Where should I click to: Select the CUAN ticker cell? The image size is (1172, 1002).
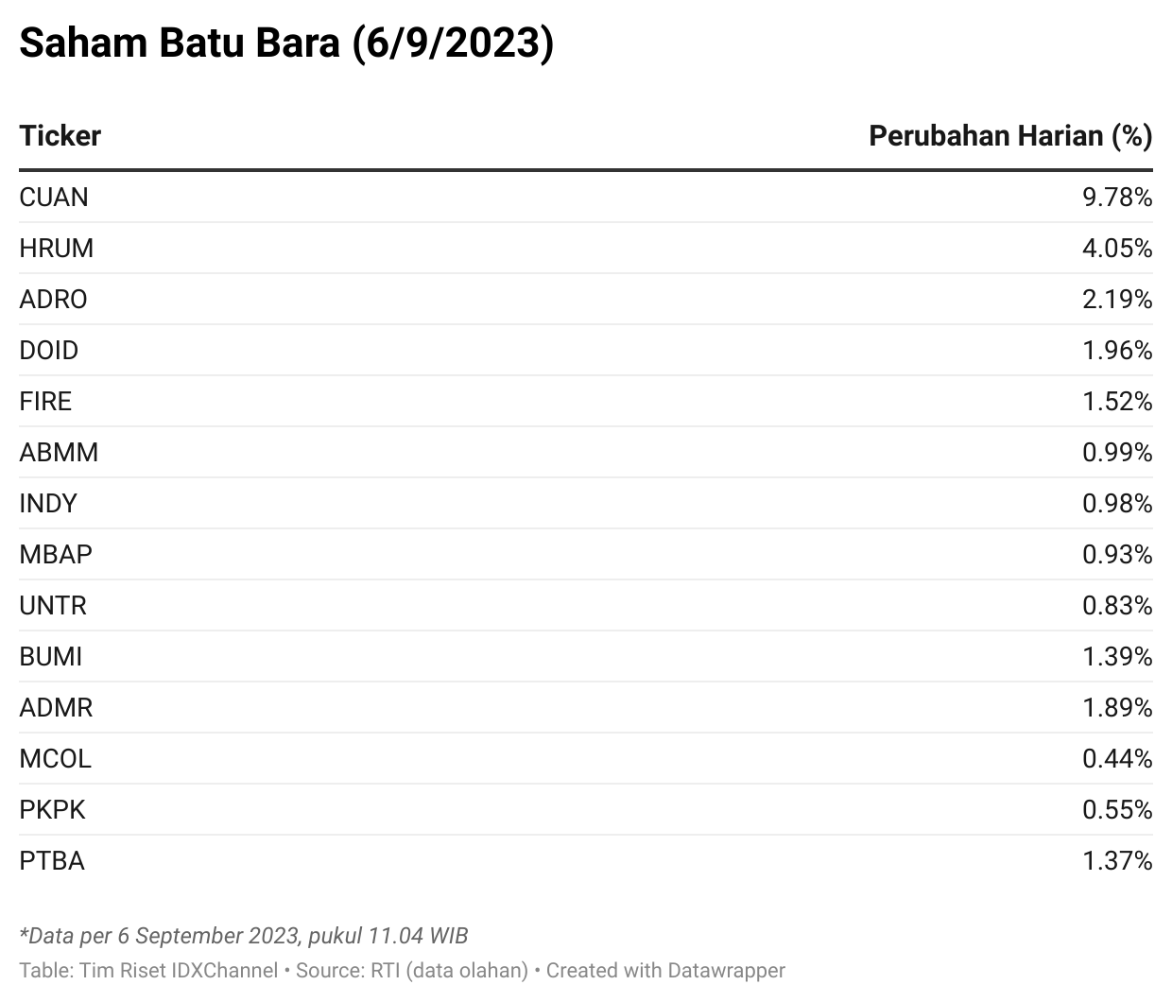coord(54,197)
